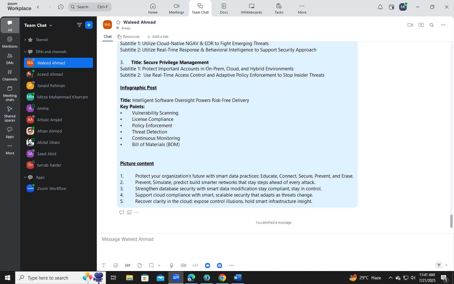Add an emoji reaction to the message
The width and height of the screenshot is (454, 284).
[x=129, y=212]
